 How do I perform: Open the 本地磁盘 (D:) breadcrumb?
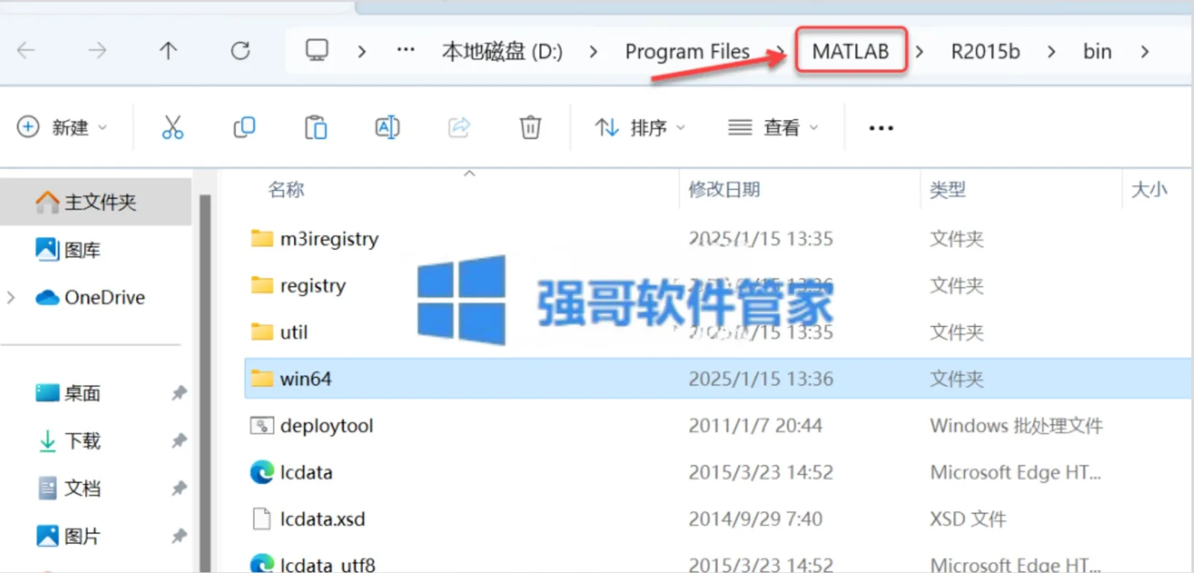point(502,51)
